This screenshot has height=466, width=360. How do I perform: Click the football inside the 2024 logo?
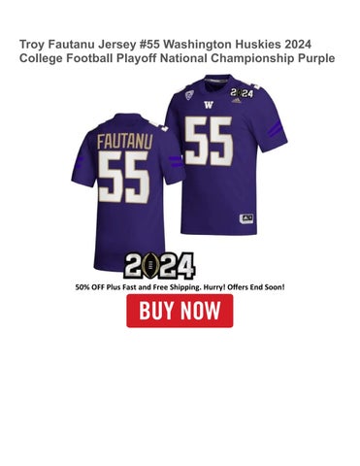point(149,266)
